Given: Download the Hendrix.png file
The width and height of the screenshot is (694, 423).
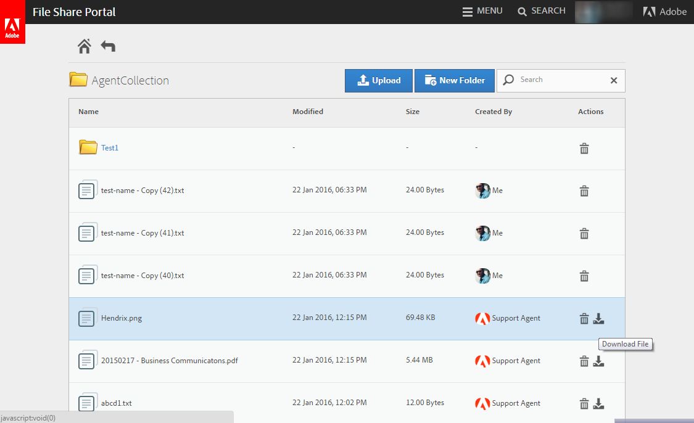Looking at the screenshot, I should tap(598, 318).
